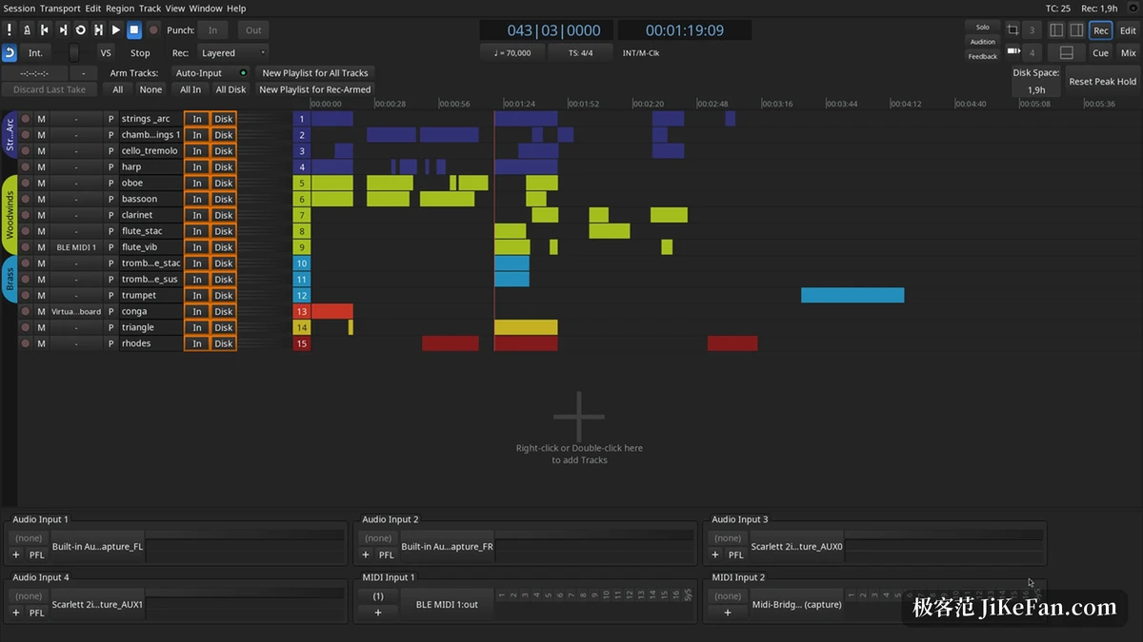Click the plus icon under MIDI Input 1
The image size is (1143, 642).
378,613
